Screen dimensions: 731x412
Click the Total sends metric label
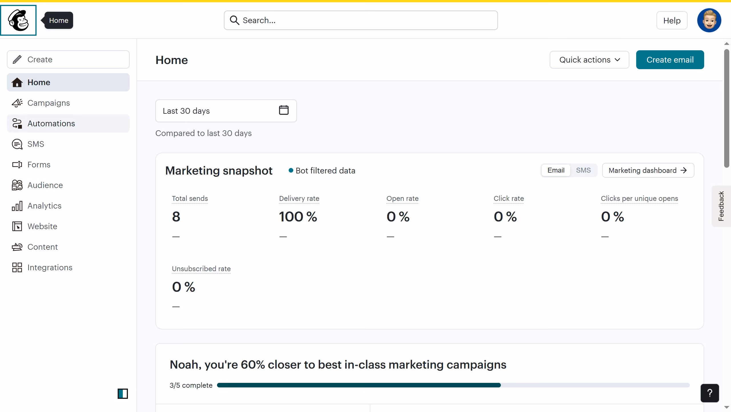pos(190,198)
